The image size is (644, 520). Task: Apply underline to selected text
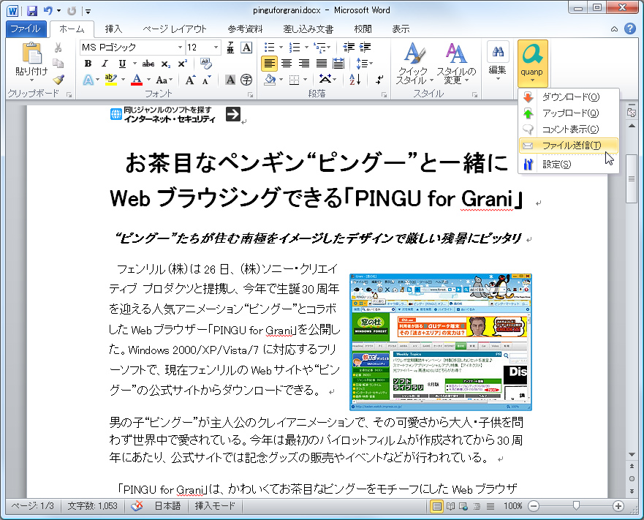coord(121,62)
